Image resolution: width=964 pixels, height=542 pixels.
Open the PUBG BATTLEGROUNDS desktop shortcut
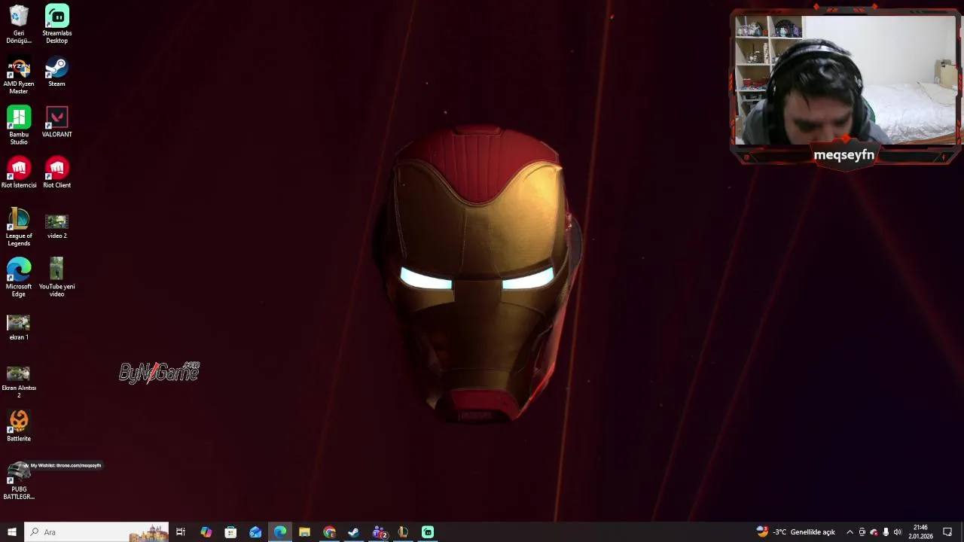19,481
